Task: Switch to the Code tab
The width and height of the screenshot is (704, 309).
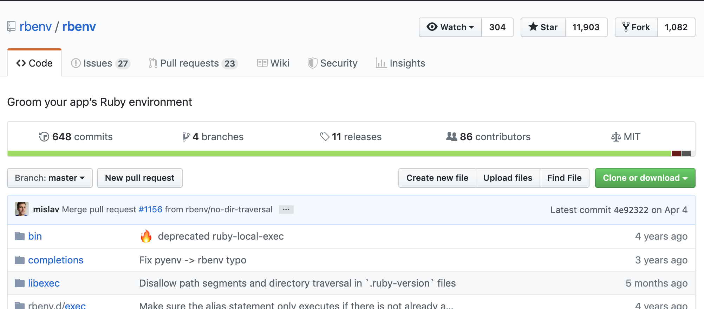Action: click(x=34, y=63)
